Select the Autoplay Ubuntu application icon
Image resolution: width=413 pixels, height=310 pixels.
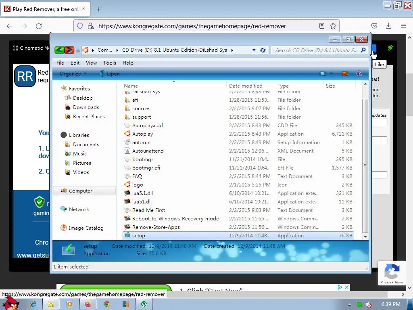127,134
